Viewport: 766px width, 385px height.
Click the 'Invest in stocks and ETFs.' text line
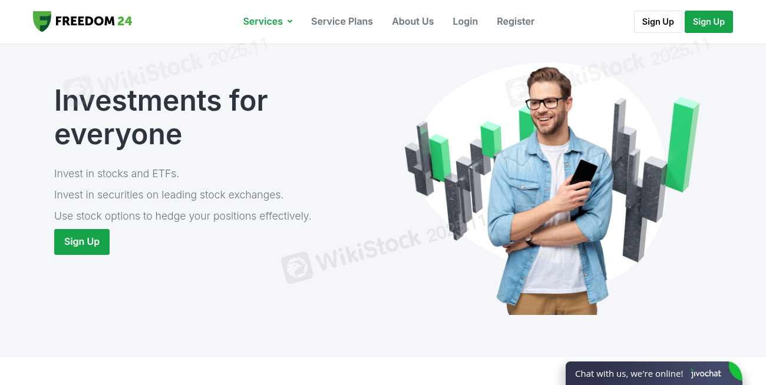[117, 174]
